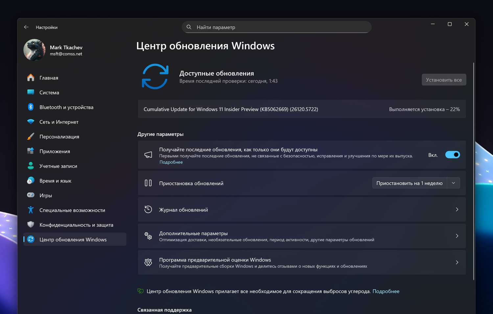Click the Система monitor icon

pyautogui.click(x=31, y=92)
